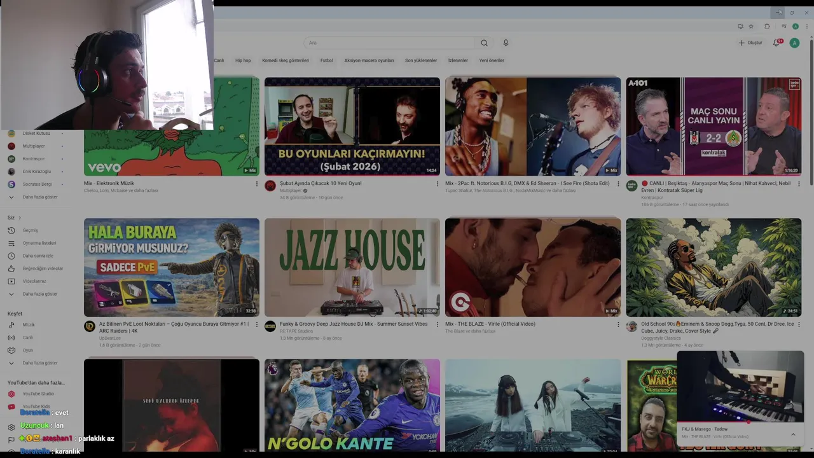Click Multiplayer channel avatar under Şubat video
This screenshot has width=814, height=458.
(x=270, y=186)
